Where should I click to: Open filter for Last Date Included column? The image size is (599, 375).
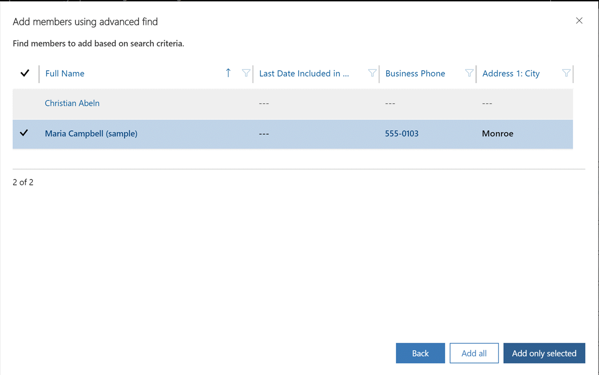(372, 73)
